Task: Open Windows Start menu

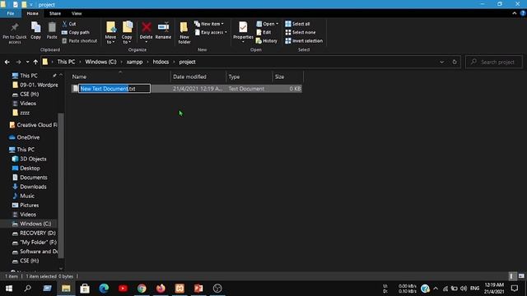Action: 9,289
